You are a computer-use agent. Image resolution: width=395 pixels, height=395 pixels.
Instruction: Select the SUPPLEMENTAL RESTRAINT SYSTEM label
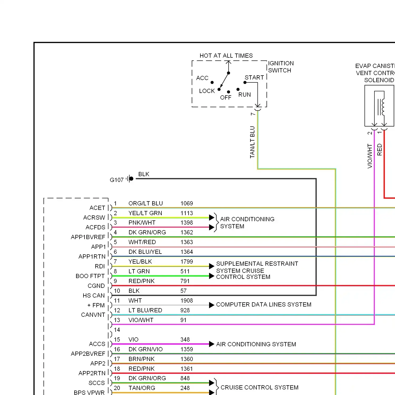pos(257,267)
